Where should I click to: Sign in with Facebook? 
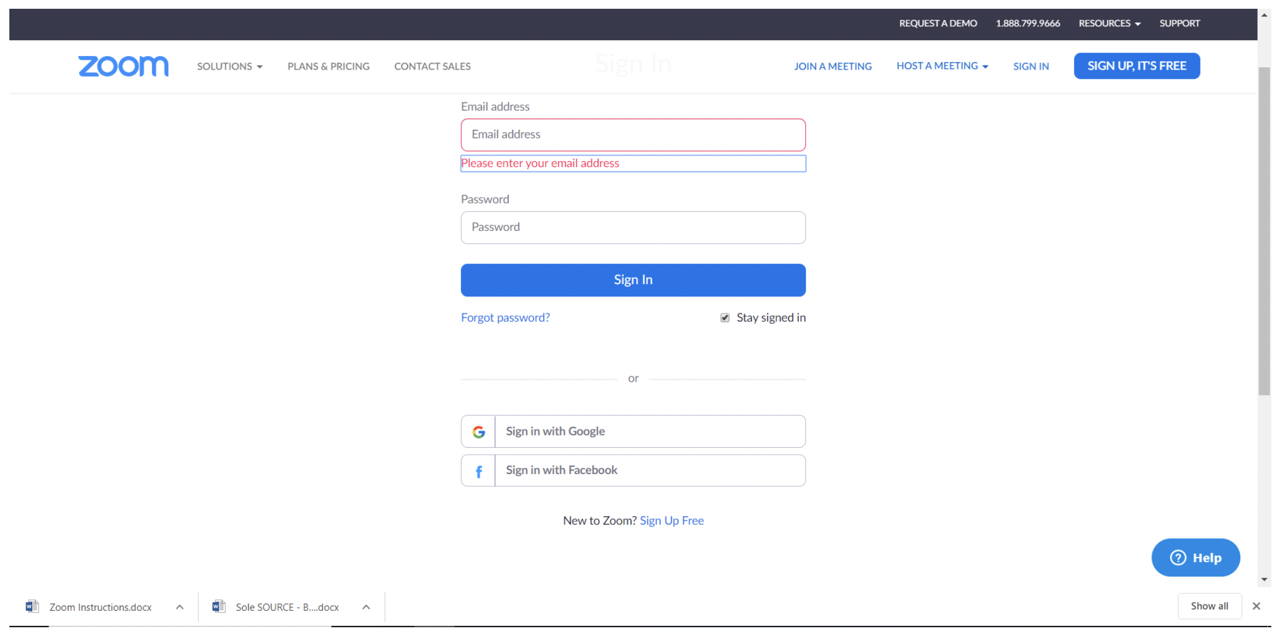633,471
